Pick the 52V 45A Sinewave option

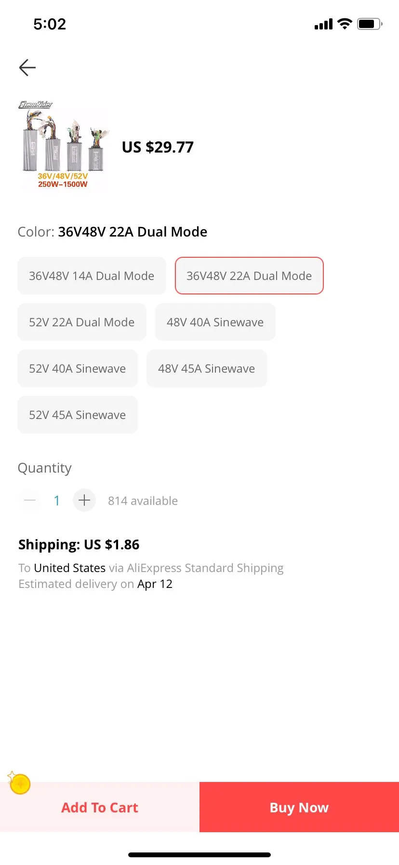(x=78, y=415)
